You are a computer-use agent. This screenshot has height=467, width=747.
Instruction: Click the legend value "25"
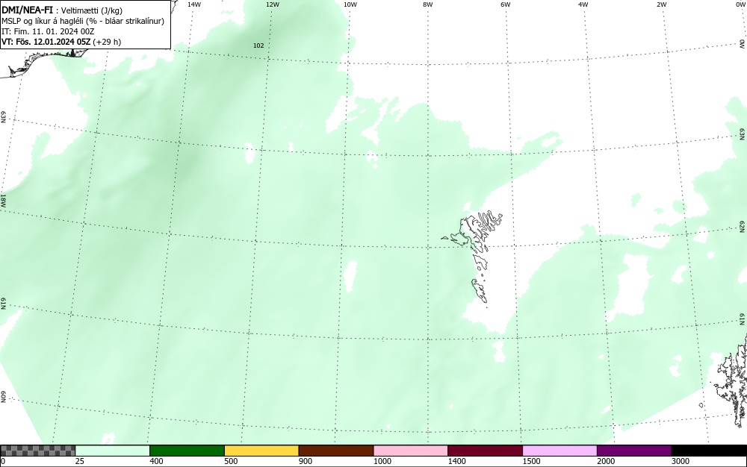[x=80, y=461]
